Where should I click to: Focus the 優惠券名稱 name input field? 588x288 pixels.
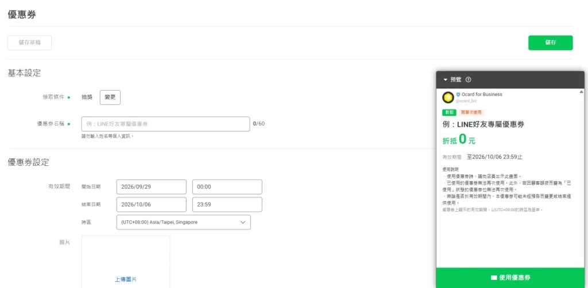tap(165, 124)
